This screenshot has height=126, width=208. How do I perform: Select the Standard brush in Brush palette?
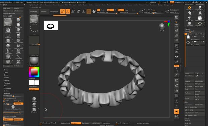pyautogui.click(x=18, y=30)
